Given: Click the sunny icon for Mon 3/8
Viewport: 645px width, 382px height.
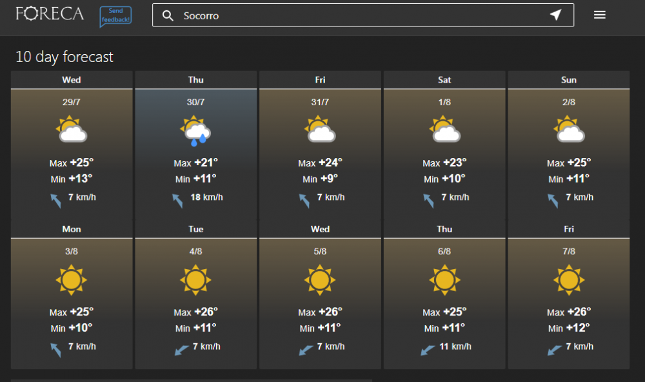Looking at the screenshot, I should pos(72,280).
